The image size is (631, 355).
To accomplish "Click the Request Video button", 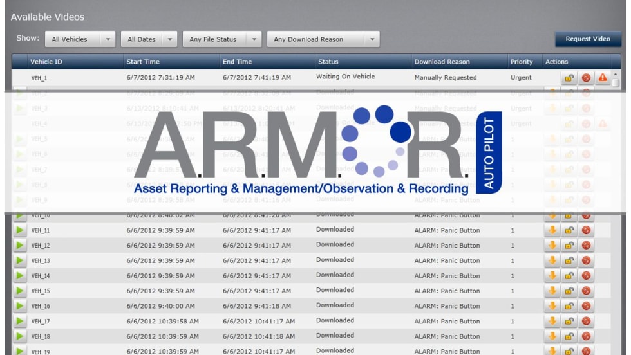I will tap(587, 39).
